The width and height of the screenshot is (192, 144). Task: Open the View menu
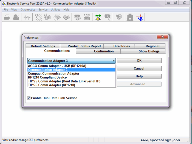coord(14,10)
